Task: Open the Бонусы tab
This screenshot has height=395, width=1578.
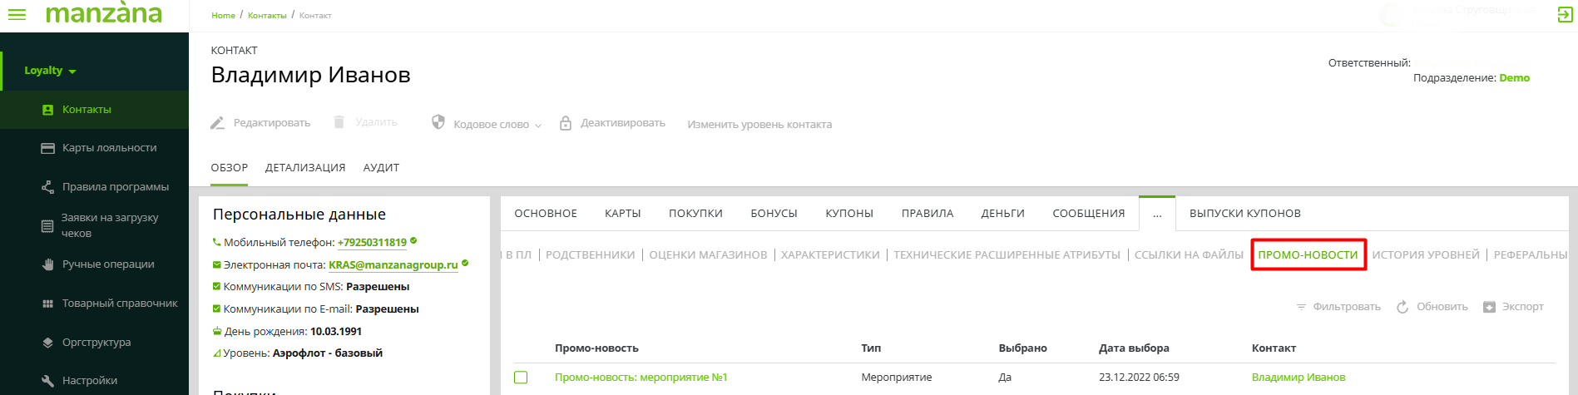Action: click(774, 214)
